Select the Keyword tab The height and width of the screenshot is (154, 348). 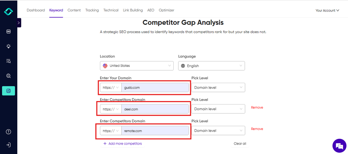tap(56, 10)
